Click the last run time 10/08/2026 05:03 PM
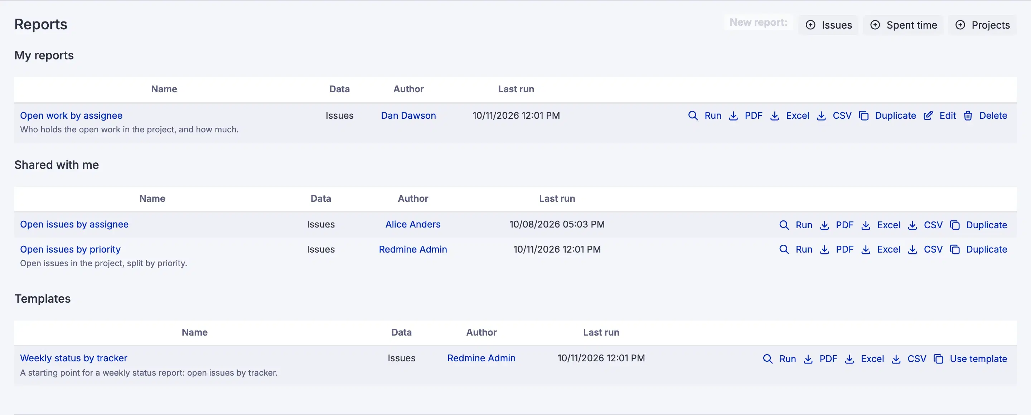Screen dimensions: 1031x415 click(557, 224)
